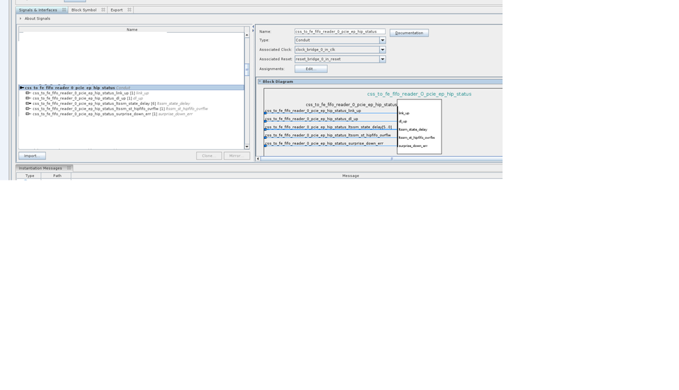This screenshot has height=390, width=679.
Task: Open the Block Symbol tab
Action: 84,10
